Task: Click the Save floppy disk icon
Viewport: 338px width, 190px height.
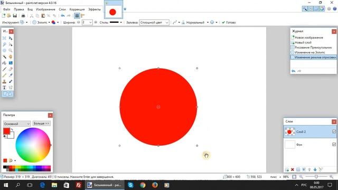Action: click(15, 16)
